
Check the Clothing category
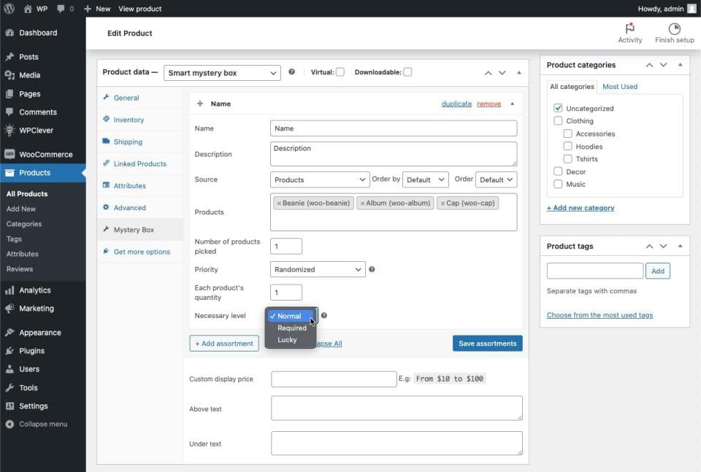click(558, 120)
